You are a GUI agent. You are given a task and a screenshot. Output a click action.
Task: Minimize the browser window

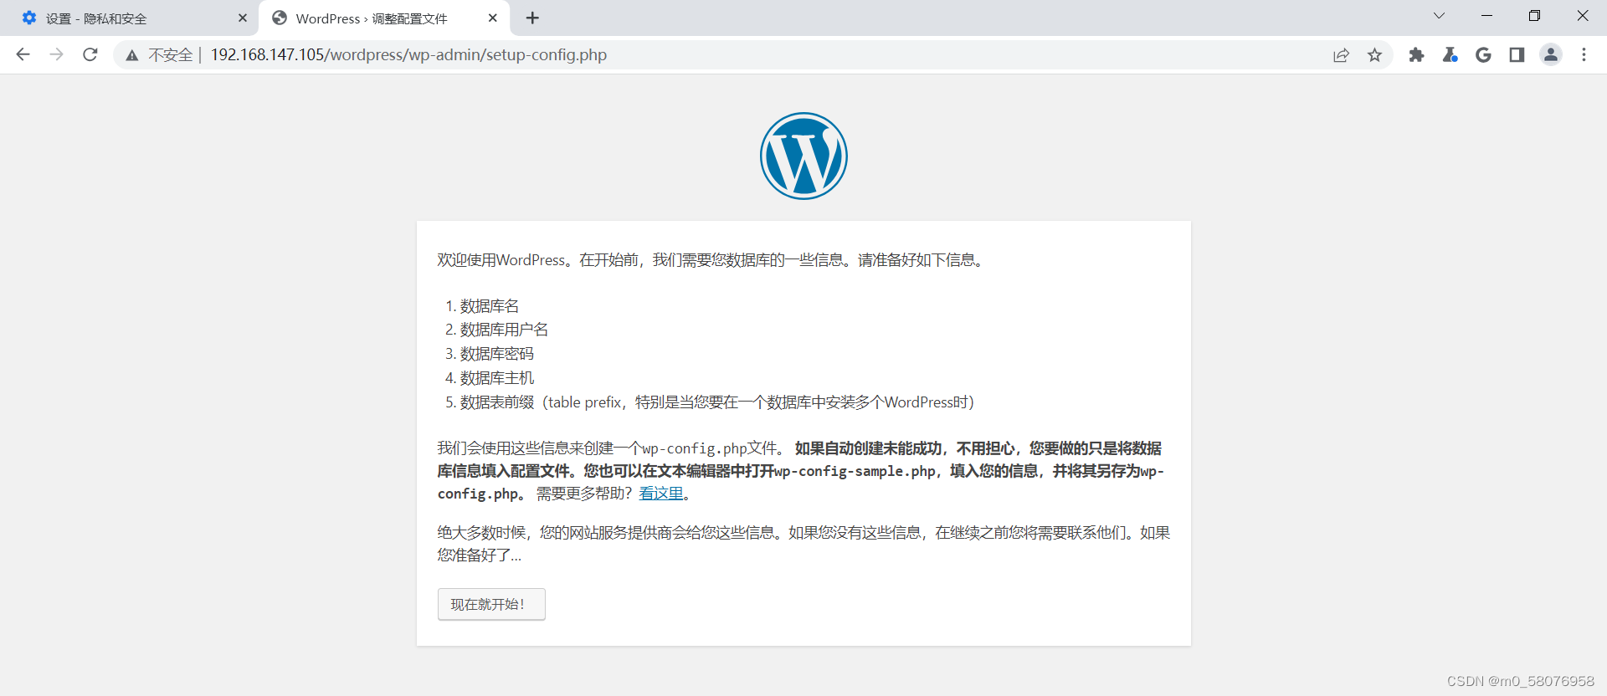tap(1486, 16)
